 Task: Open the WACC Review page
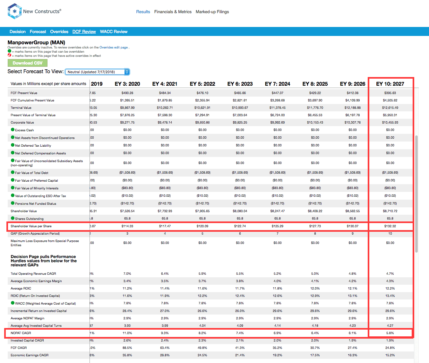(x=114, y=31)
